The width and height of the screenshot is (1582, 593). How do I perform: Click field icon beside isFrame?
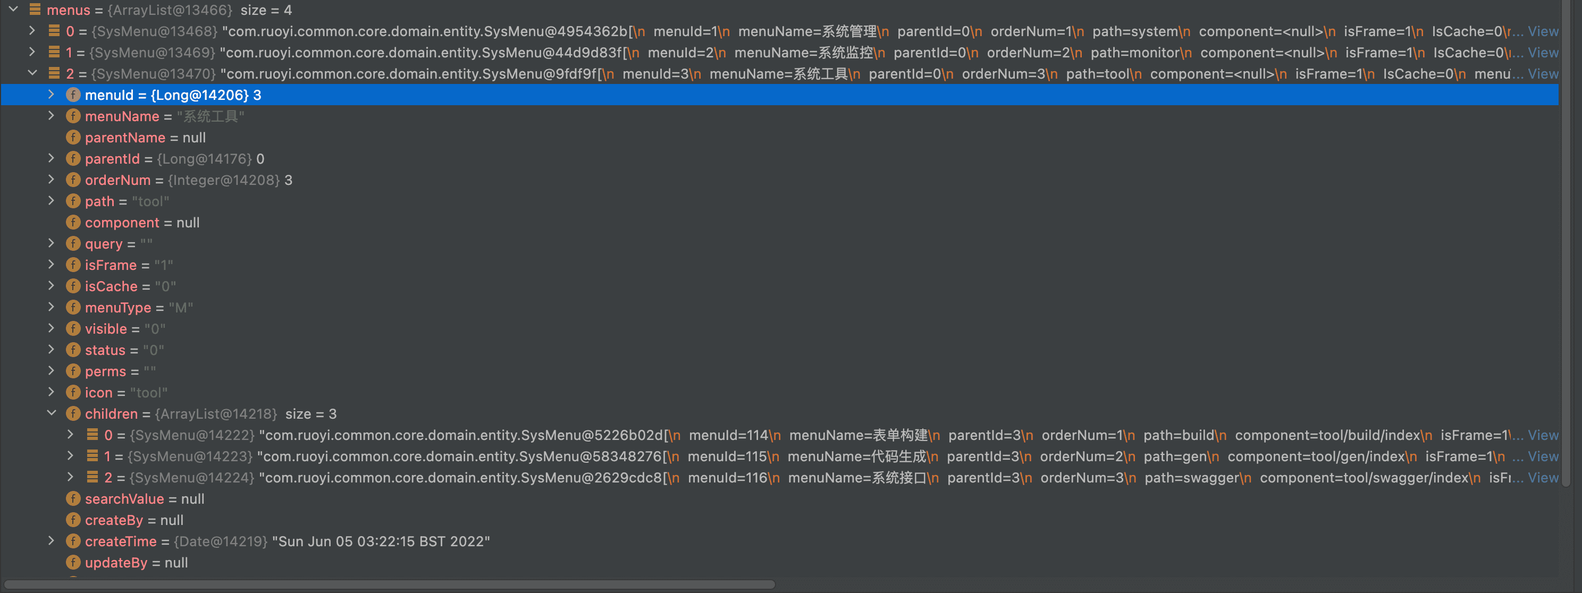click(x=73, y=265)
